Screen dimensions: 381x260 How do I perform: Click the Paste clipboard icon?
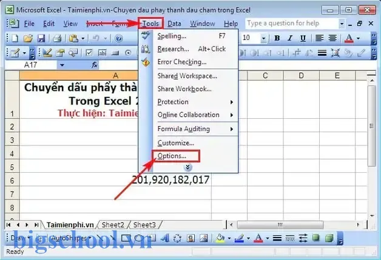73,38
